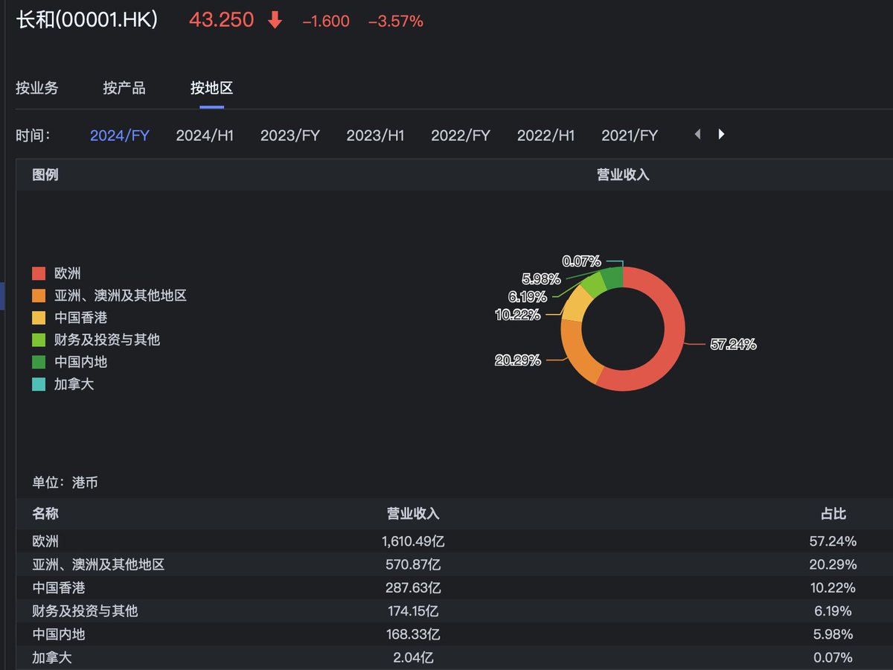The height and width of the screenshot is (670, 893).
Task: Choose the 2023/H1 period
Action: (375, 135)
